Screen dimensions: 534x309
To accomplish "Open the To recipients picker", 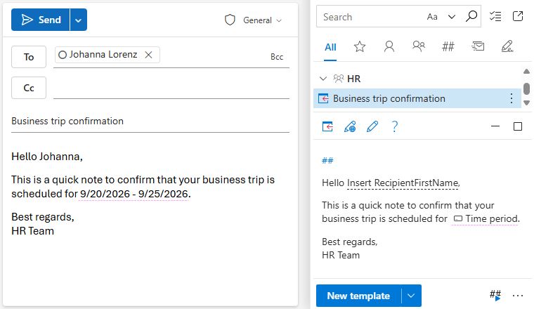I will pyautogui.click(x=29, y=57).
